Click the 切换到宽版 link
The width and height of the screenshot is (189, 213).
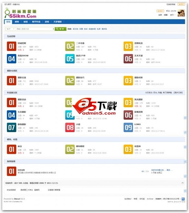[171, 4]
